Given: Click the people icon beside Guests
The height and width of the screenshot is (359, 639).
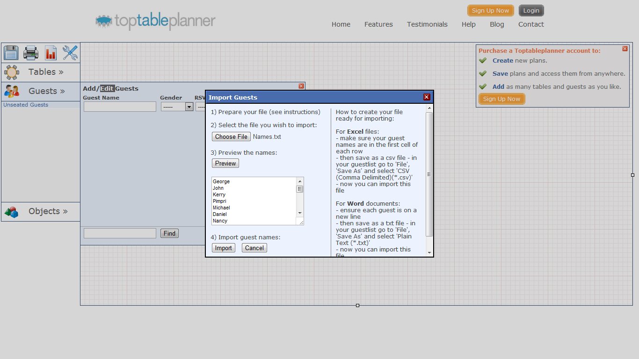Looking at the screenshot, I should tap(12, 91).
